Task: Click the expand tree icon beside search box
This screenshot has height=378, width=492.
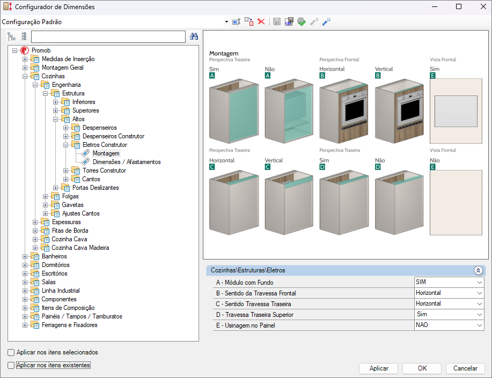Action: point(11,36)
